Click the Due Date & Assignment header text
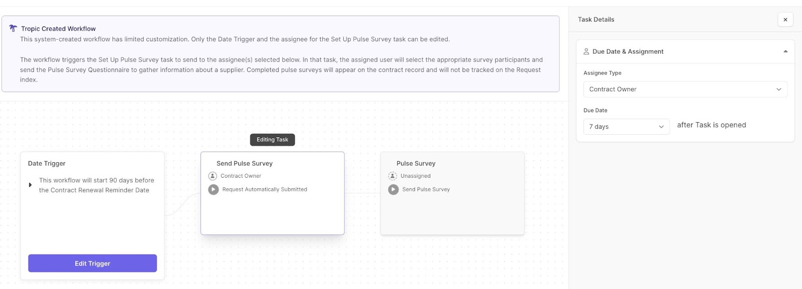Viewport: 802px width, 289px height. coord(628,52)
